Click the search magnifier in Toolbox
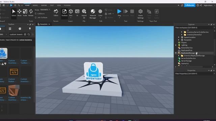 pos(29,34)
